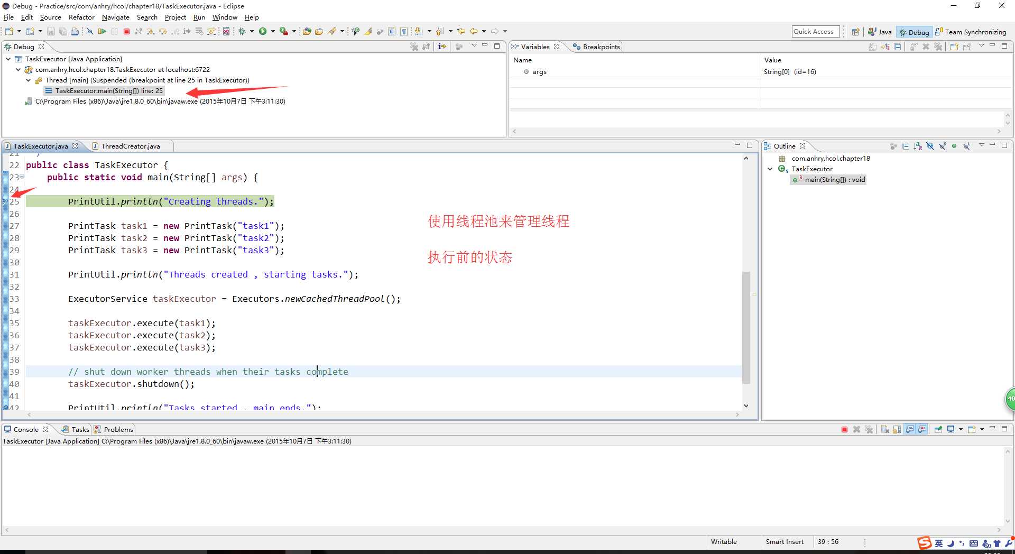Open dropdown next to External Tools icon
Screen dimensions: 1015x554
pyautogui.click(x=294, y=31)
